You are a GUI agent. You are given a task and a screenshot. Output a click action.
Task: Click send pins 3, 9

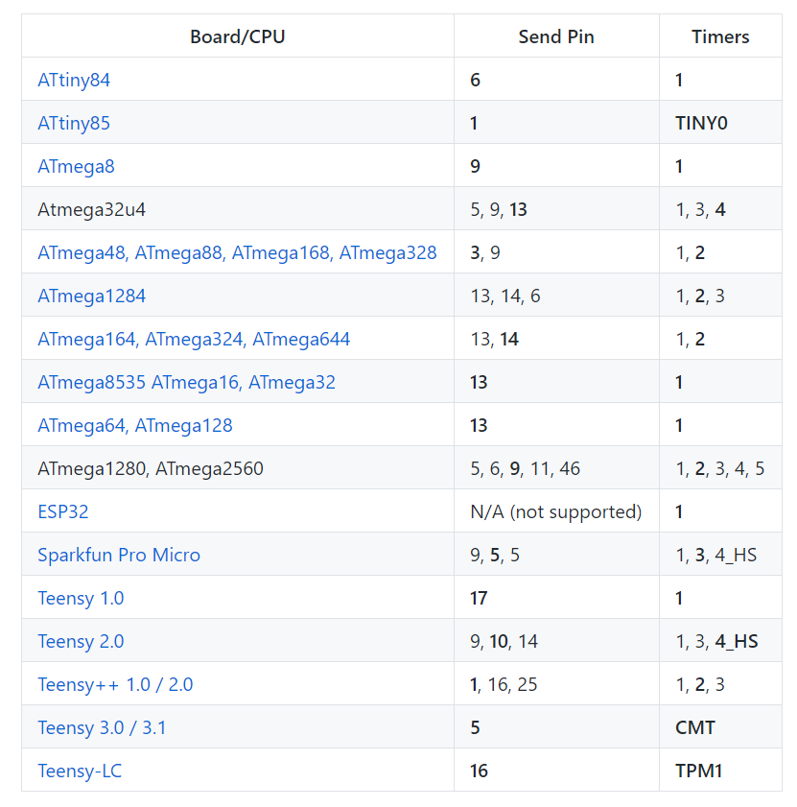(x=485, y=253)
